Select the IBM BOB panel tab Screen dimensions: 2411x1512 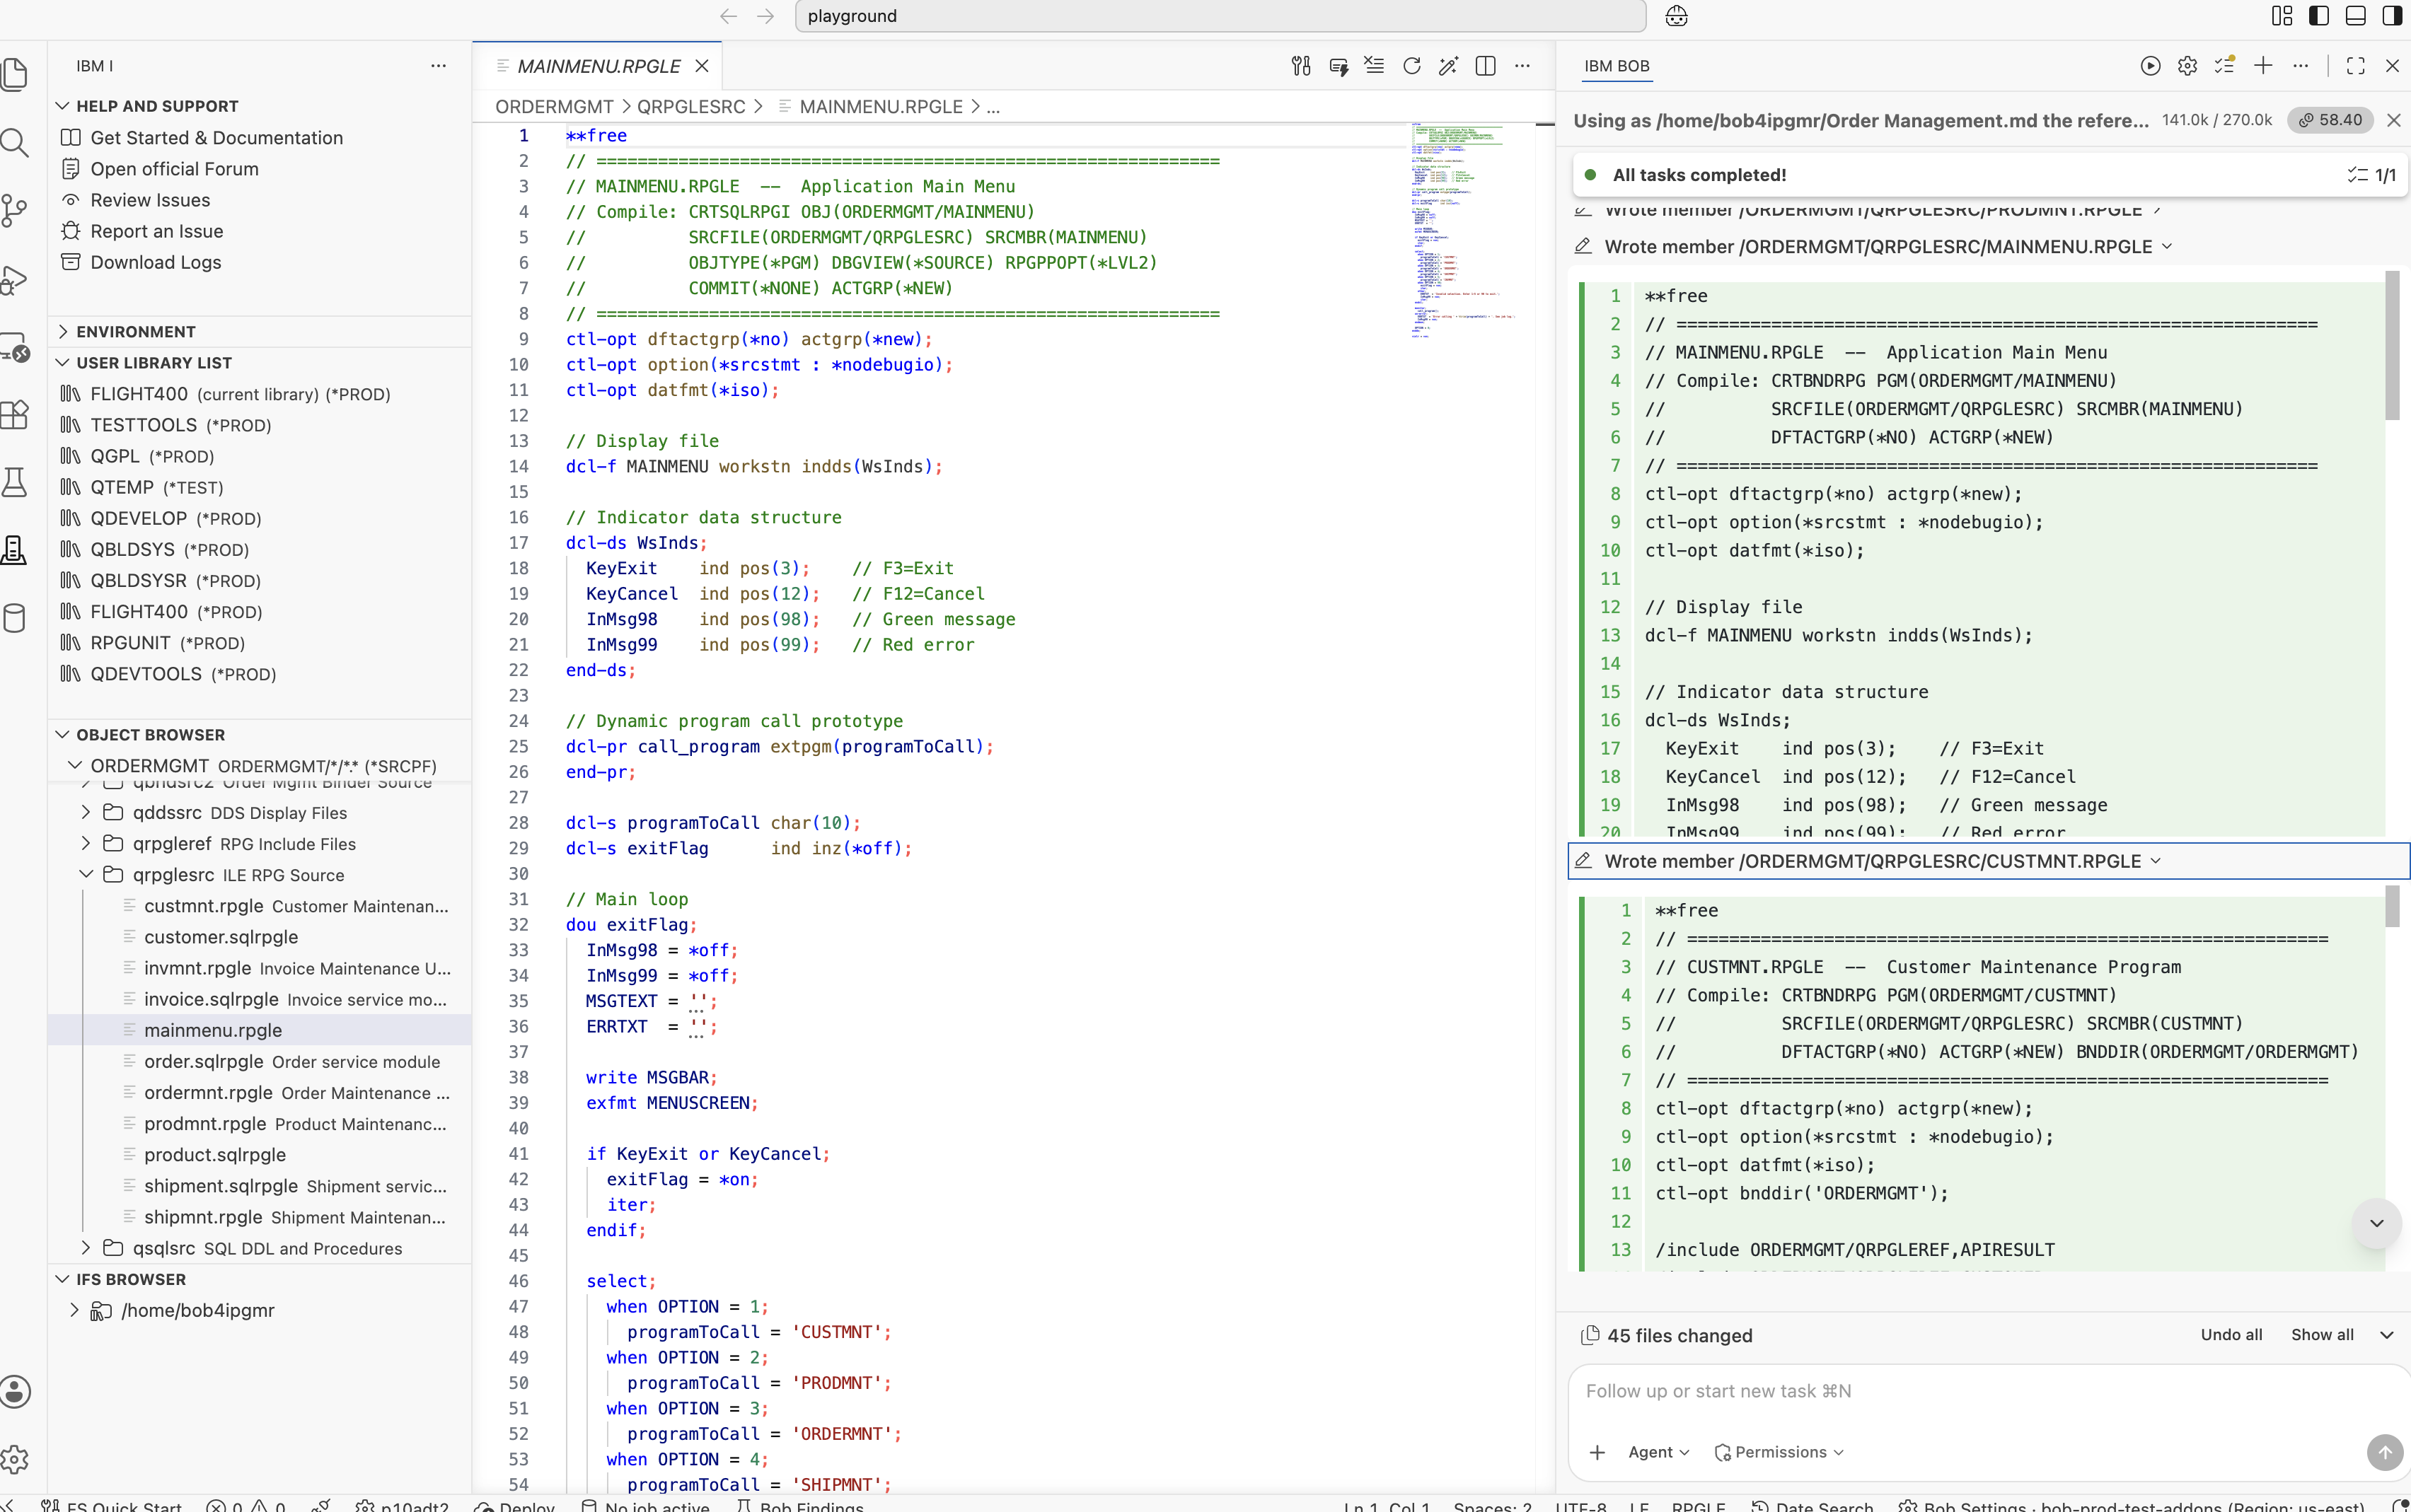1617,66
